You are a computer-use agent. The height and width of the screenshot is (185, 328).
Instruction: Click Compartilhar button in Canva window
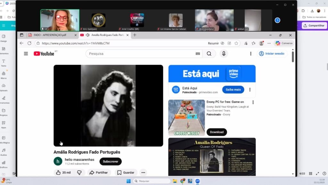pos(314,26)
